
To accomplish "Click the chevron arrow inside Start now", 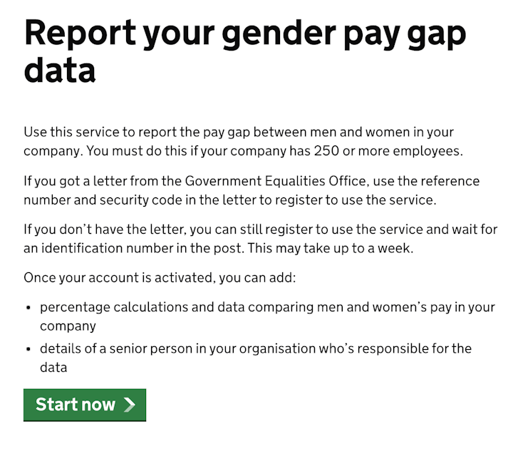I will click(x=130, y=405).
